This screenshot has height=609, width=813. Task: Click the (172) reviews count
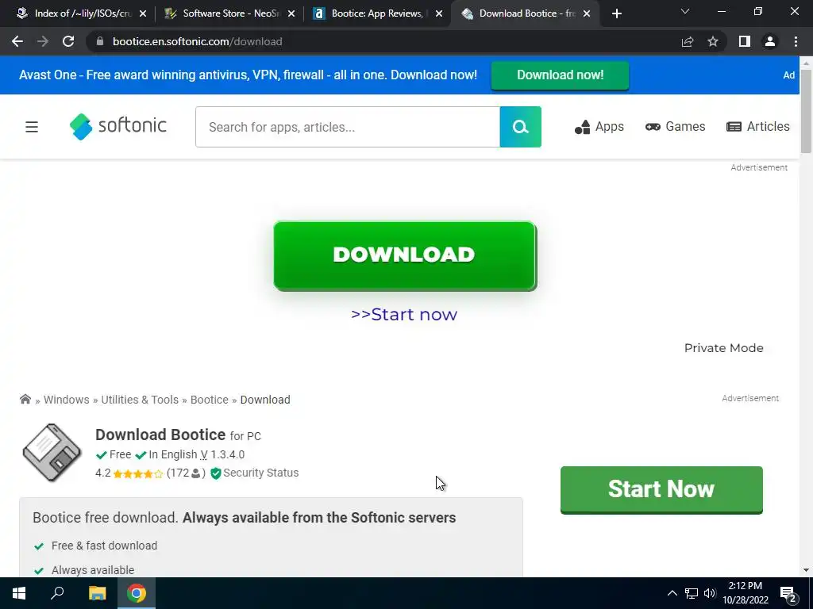(x=186, y=473)
